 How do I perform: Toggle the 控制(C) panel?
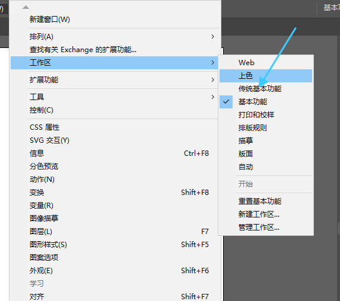115,110
